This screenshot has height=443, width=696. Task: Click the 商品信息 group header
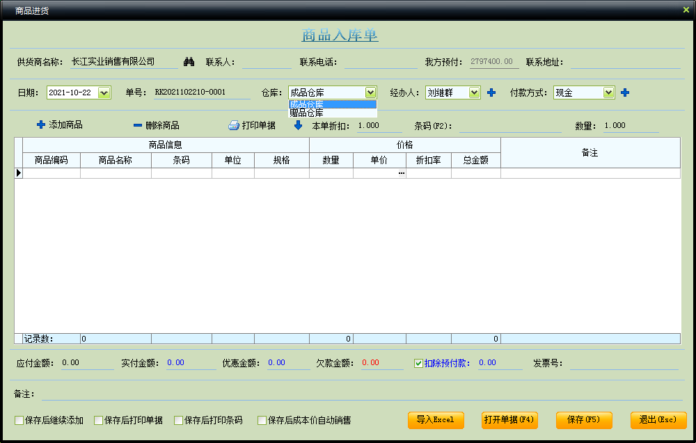point(166,145)
